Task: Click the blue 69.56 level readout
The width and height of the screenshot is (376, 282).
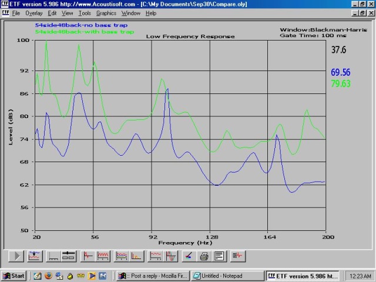Action: click(x=341, y=72)
